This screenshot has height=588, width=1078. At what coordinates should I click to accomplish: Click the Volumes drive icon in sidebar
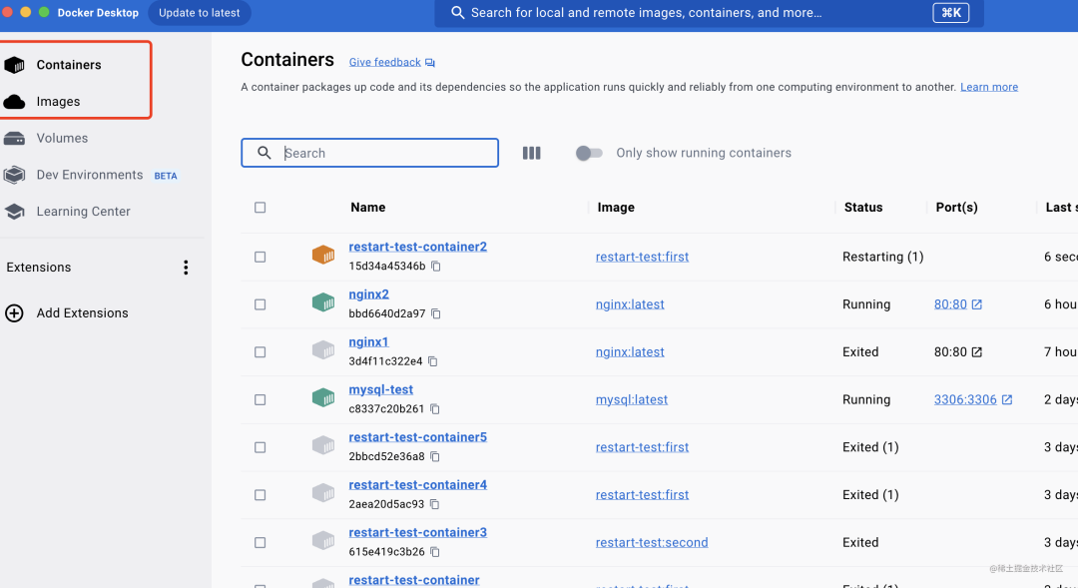pos(14,138)
